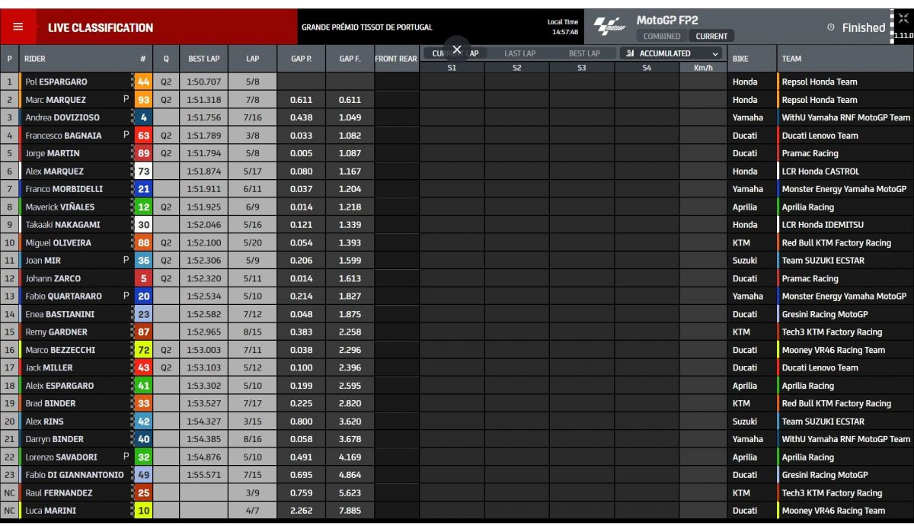This screenshot has height=526, width=914.
Task: Select rider Jack MILLER
Action: [x=50, y=367]
